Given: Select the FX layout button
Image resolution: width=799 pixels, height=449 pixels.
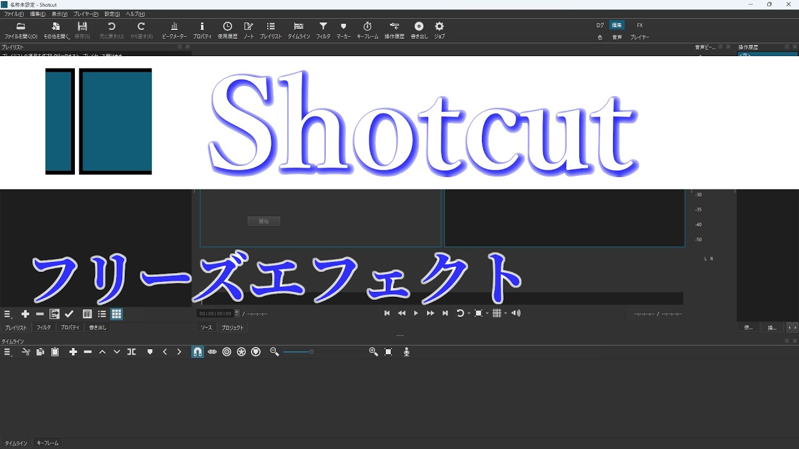Looking at the screenshot, I should (640, 26).
